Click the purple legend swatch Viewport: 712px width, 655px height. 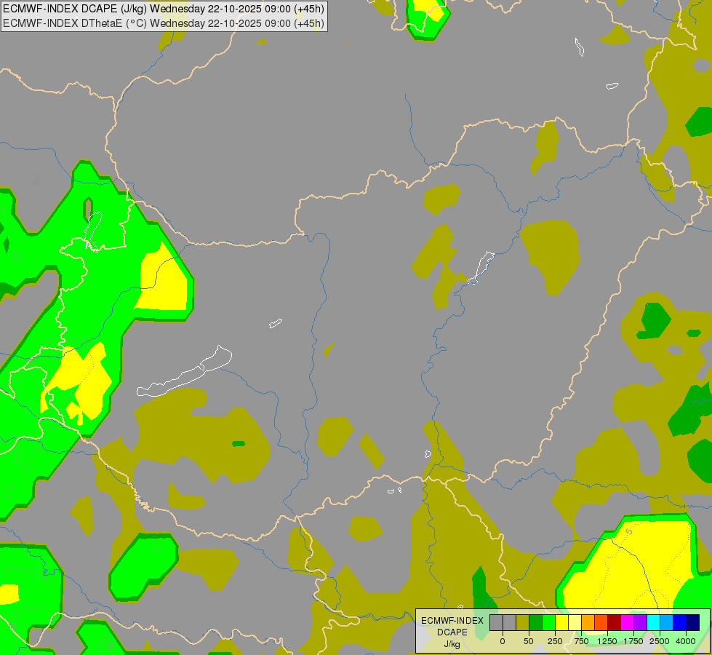pos(640,622)
